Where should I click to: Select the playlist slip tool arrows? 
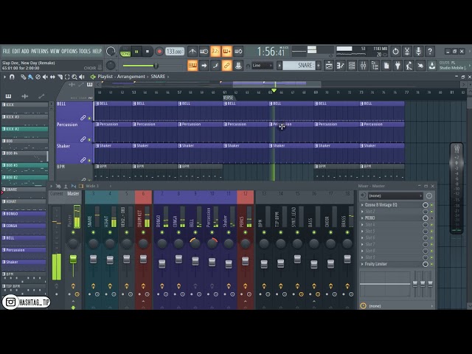coord(52,77)
